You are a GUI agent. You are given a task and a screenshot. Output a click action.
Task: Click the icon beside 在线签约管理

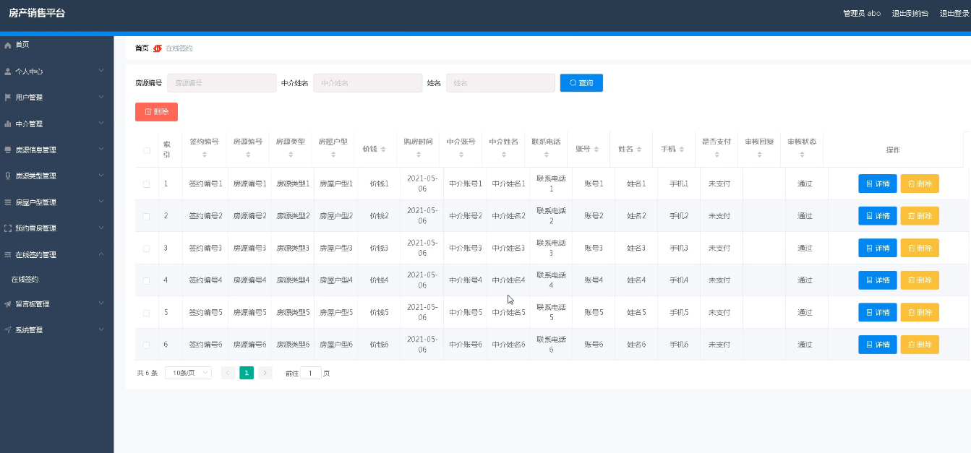point(8,255)
